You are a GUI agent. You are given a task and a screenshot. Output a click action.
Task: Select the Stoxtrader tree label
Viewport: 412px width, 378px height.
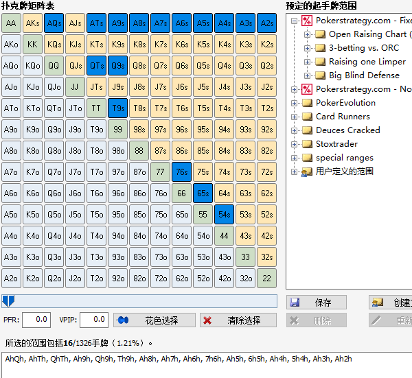[x=336, y=144]
